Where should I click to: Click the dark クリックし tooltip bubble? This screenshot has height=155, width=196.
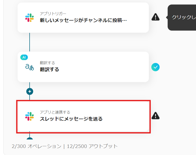[x=182, y=18]
